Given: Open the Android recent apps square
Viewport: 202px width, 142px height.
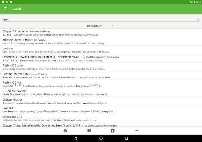Looking at the screenshot, I should coord(126,138).
